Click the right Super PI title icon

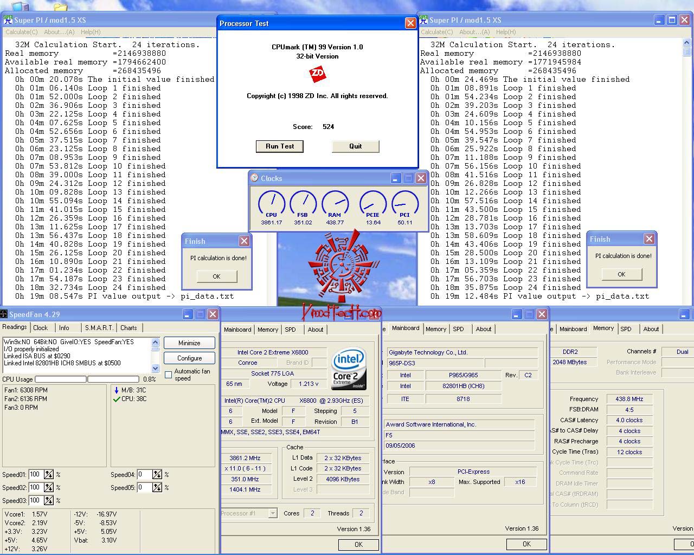(x=423, y=20)
